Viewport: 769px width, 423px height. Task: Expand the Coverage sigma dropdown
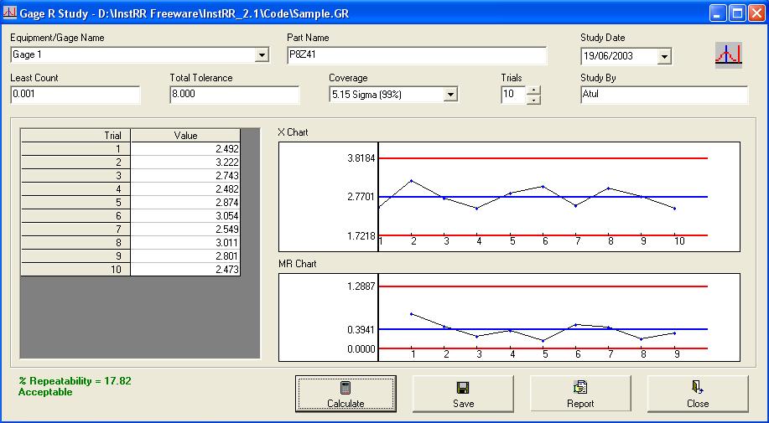450,95
